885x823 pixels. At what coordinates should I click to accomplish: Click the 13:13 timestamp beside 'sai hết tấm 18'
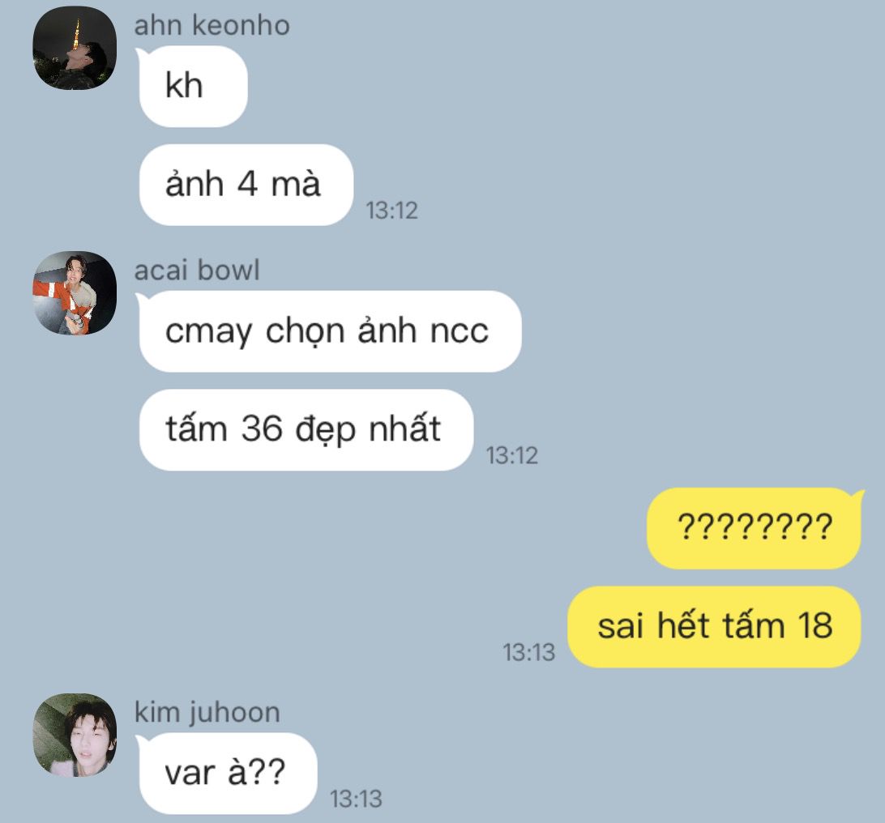tap(529, 653)
